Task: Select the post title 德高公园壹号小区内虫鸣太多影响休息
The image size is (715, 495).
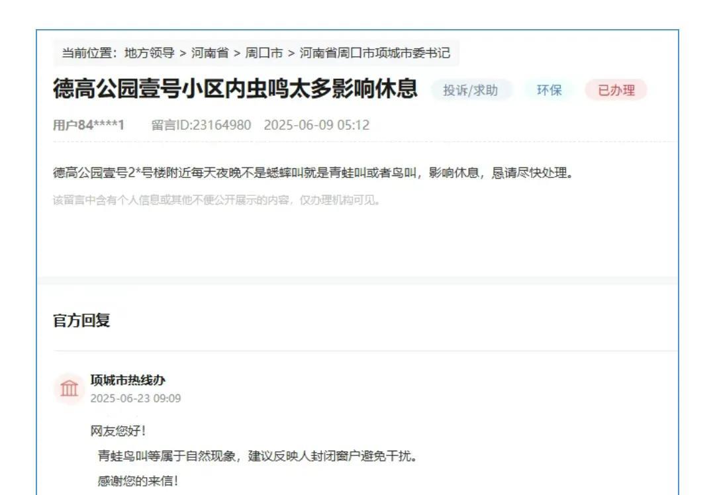Action: click(x=235, y=89)
